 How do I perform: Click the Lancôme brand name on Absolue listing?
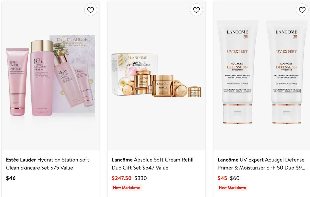click(122, 160)
